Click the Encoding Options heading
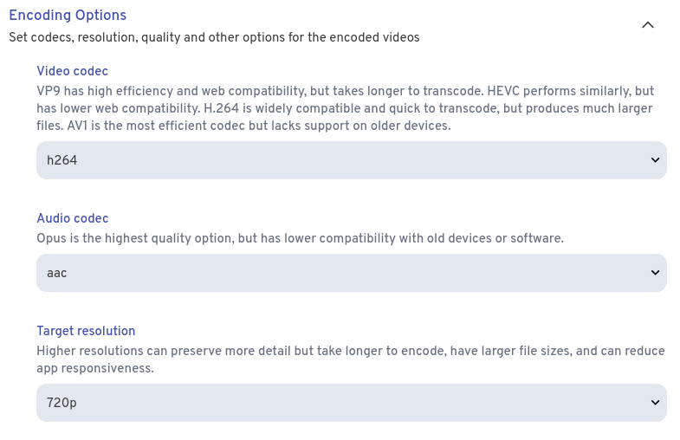This screenshot has height=440, width=680. click(x=68, y=16)
